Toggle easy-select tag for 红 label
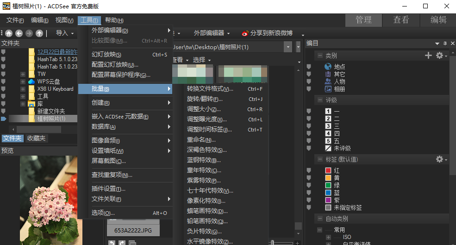This screenshot has width=456, height=245. [x=309, y=170]
